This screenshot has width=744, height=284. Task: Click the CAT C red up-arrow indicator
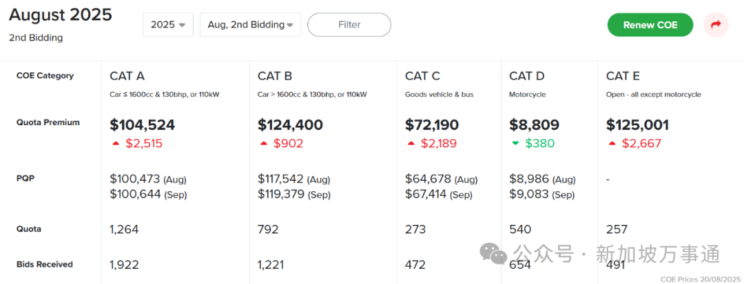point(411,143)
